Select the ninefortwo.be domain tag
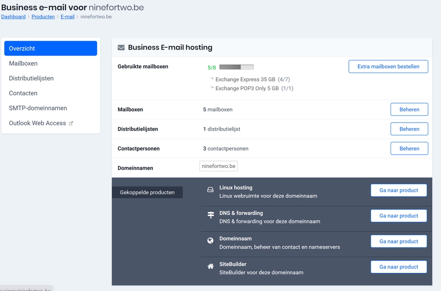Viewport: 441px width, 291px height. (218, 166)
